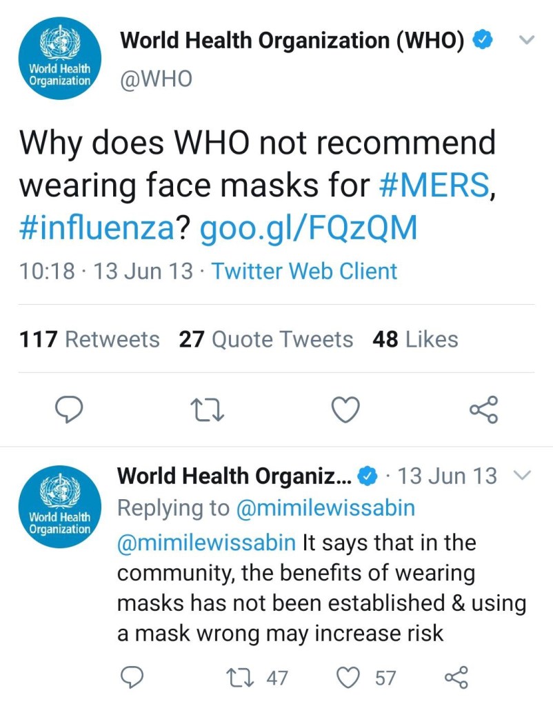Open @mimilewissabin in Replying to line
The width and height of the screenshot is (553, 706).
[x=325, y=508]
